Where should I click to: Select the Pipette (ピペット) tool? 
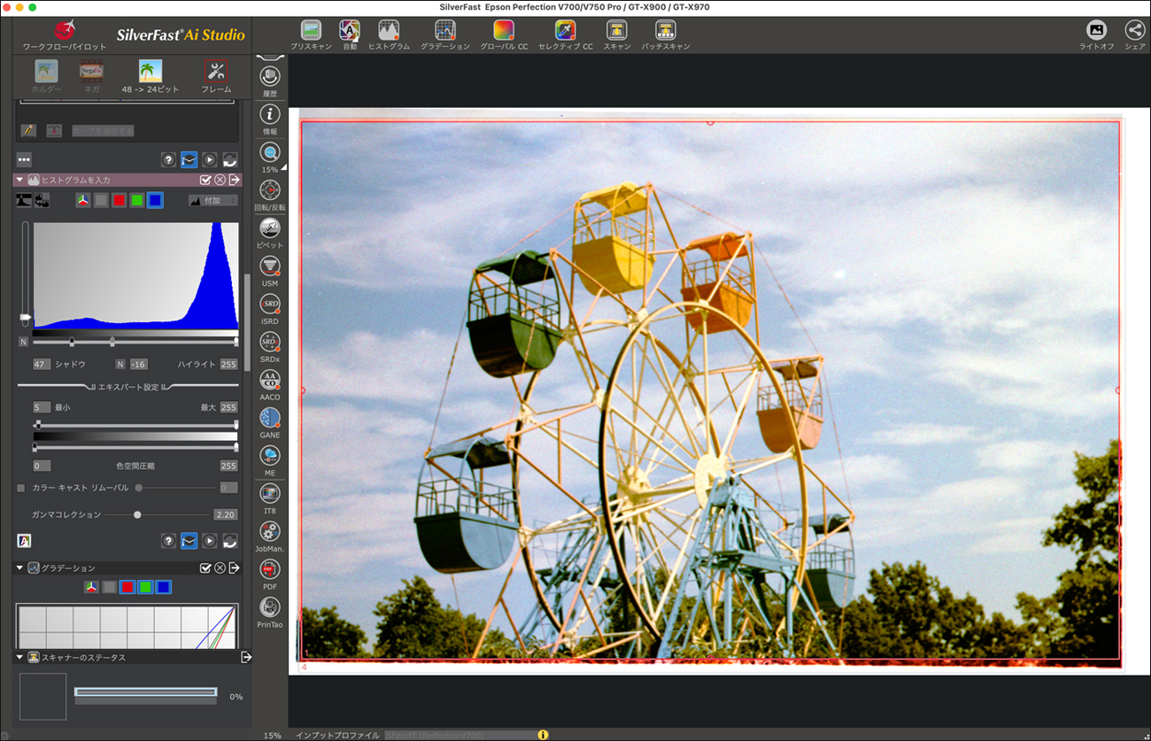[270, 228]
